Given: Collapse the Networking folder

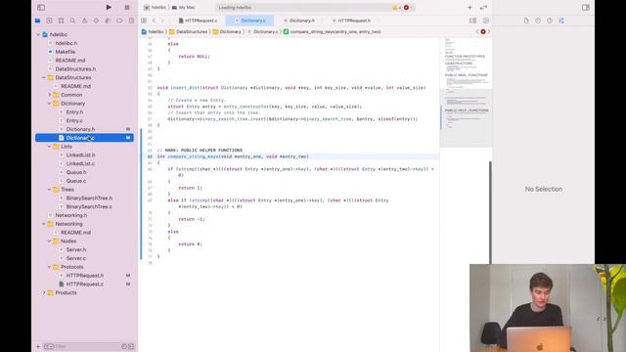Looking at the screenshot, I should click(x=44, y=224).
